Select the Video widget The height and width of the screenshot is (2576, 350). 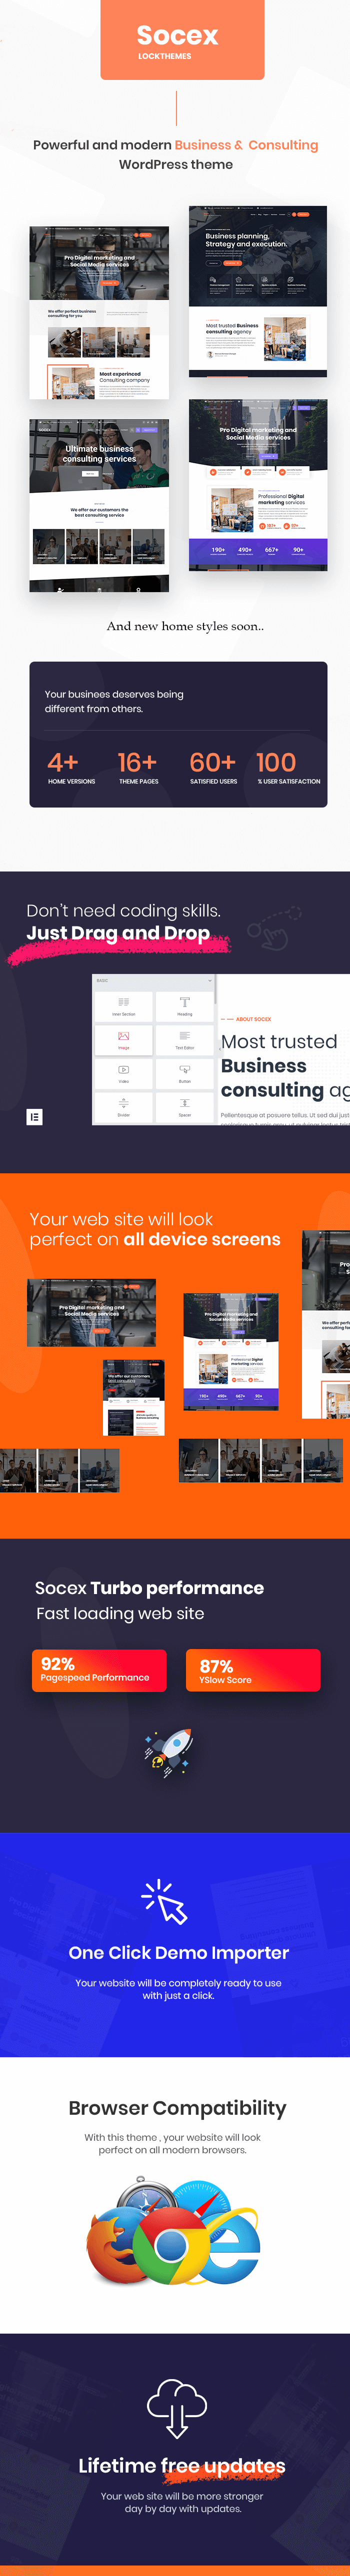point(123,1074)
